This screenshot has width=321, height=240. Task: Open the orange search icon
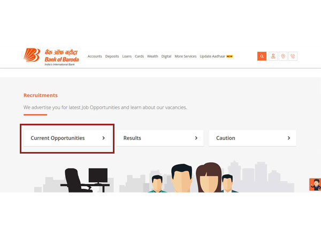click(262, 56)
